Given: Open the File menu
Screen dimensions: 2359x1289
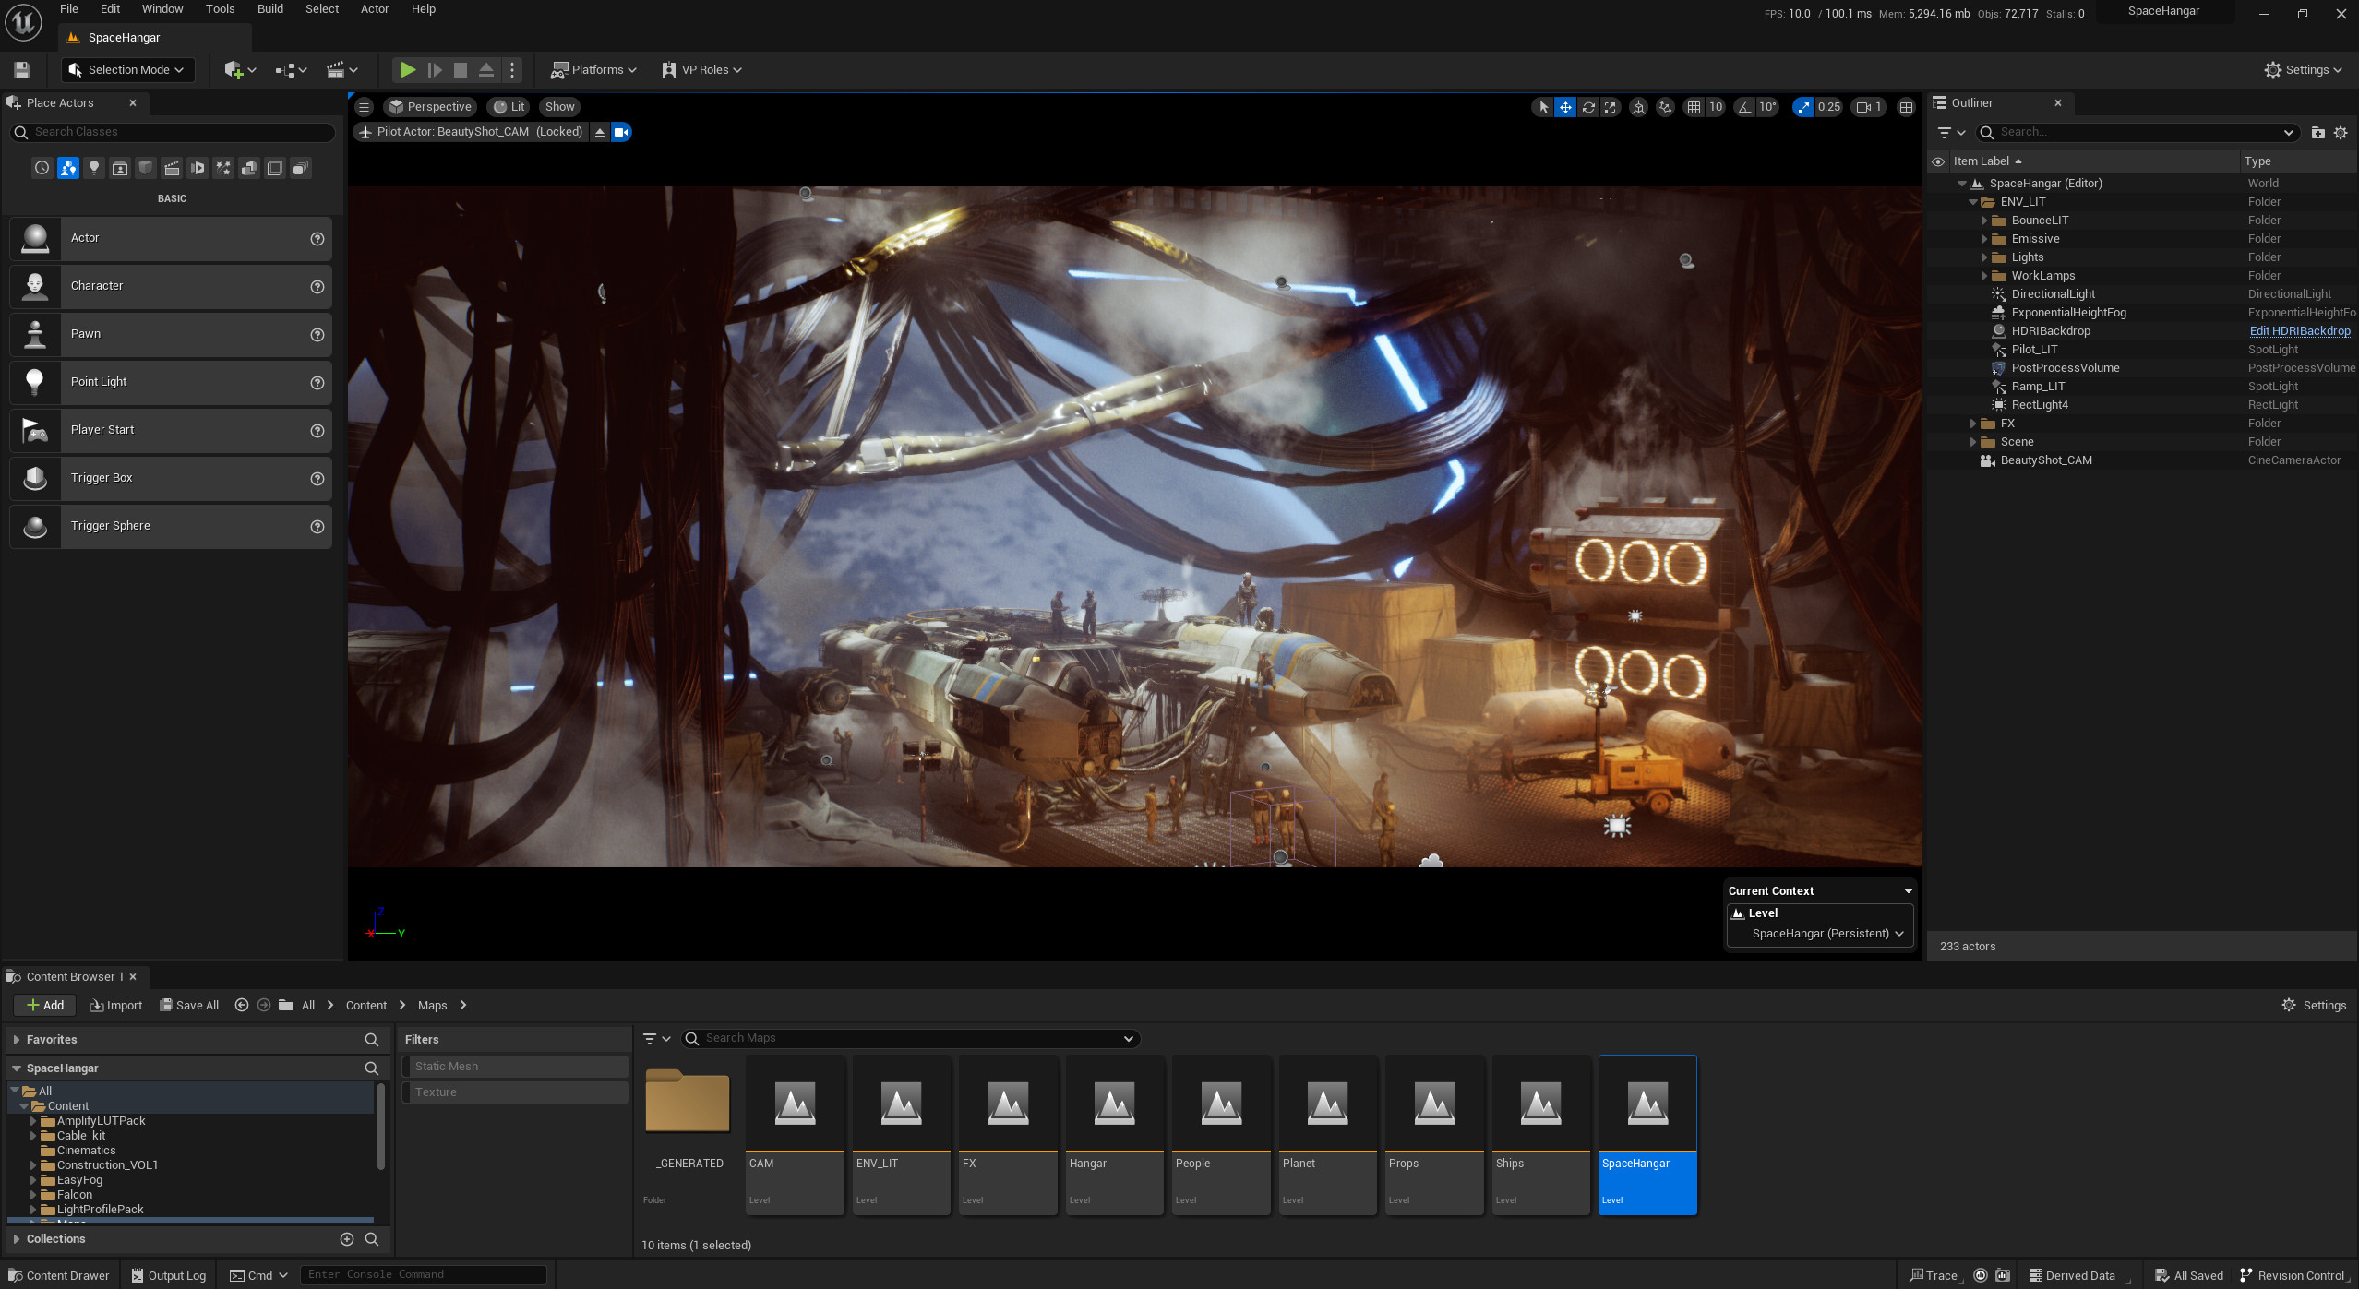Looking at the screenshot, I should [x=68, y=9].
